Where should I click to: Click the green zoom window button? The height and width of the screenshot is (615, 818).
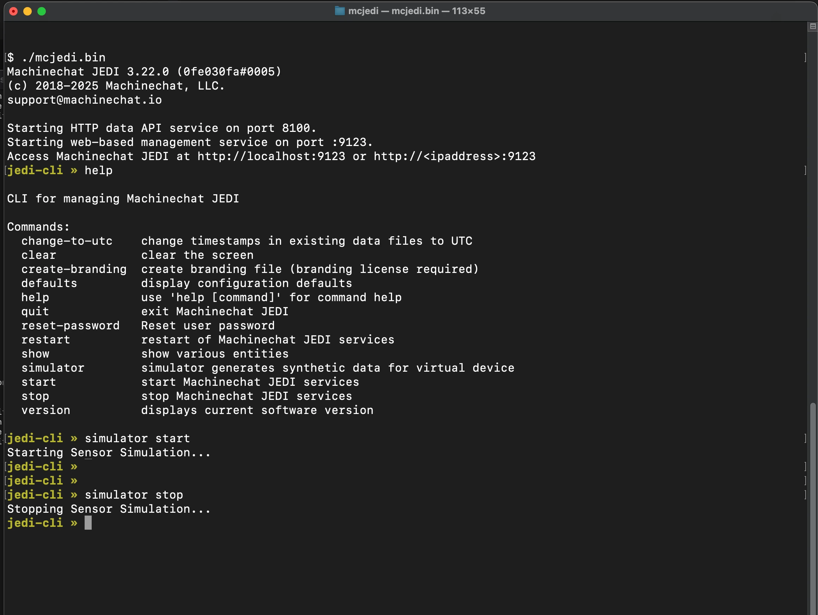coord(42,11)
